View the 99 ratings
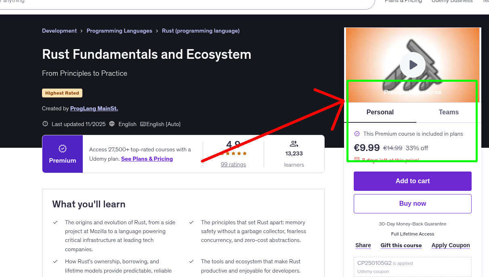Image resolution: width=489 pixels, height=277 pixels. coord(233,164)
